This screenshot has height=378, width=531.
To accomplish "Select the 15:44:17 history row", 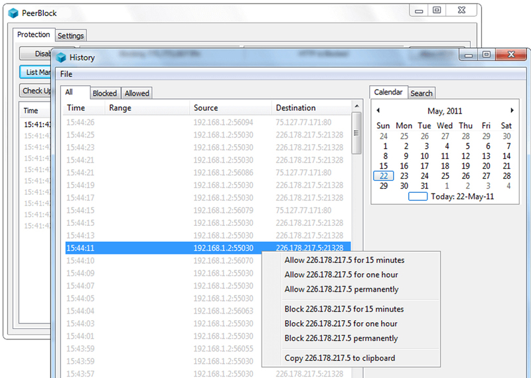I will (x=208, y=198).
